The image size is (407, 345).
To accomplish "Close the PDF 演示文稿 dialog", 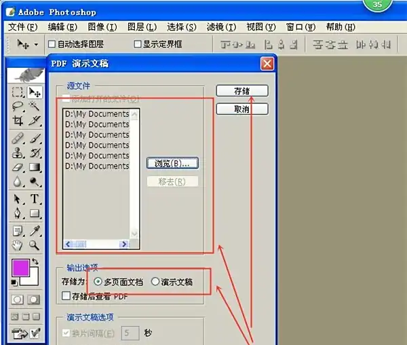I will point(267,64).
